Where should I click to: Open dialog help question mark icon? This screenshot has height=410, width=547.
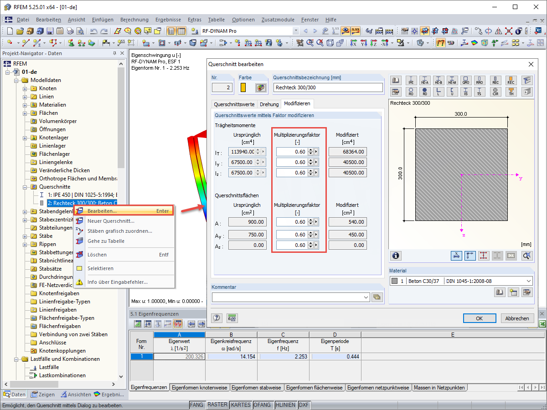point(217,318)
